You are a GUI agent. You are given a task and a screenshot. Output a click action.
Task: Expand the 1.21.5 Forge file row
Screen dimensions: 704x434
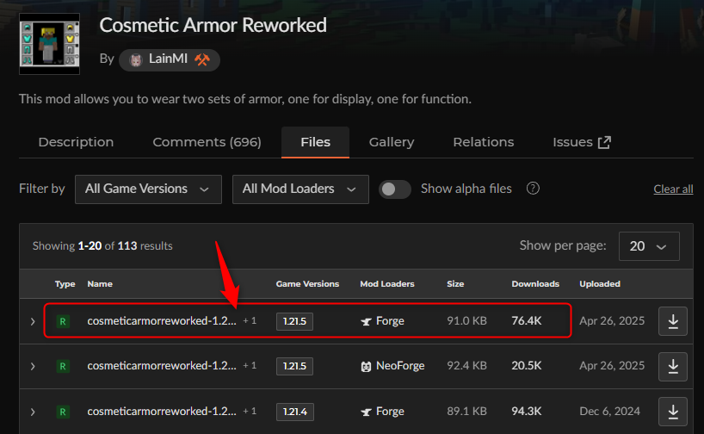pyautogui.click(x=33, y=321)
